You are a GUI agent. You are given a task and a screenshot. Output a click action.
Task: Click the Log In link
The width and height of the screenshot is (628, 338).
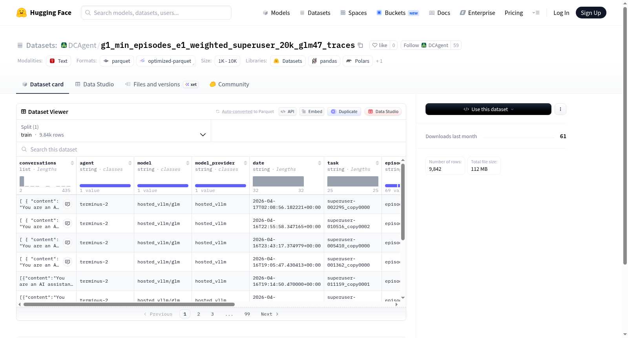coord(561,13)
